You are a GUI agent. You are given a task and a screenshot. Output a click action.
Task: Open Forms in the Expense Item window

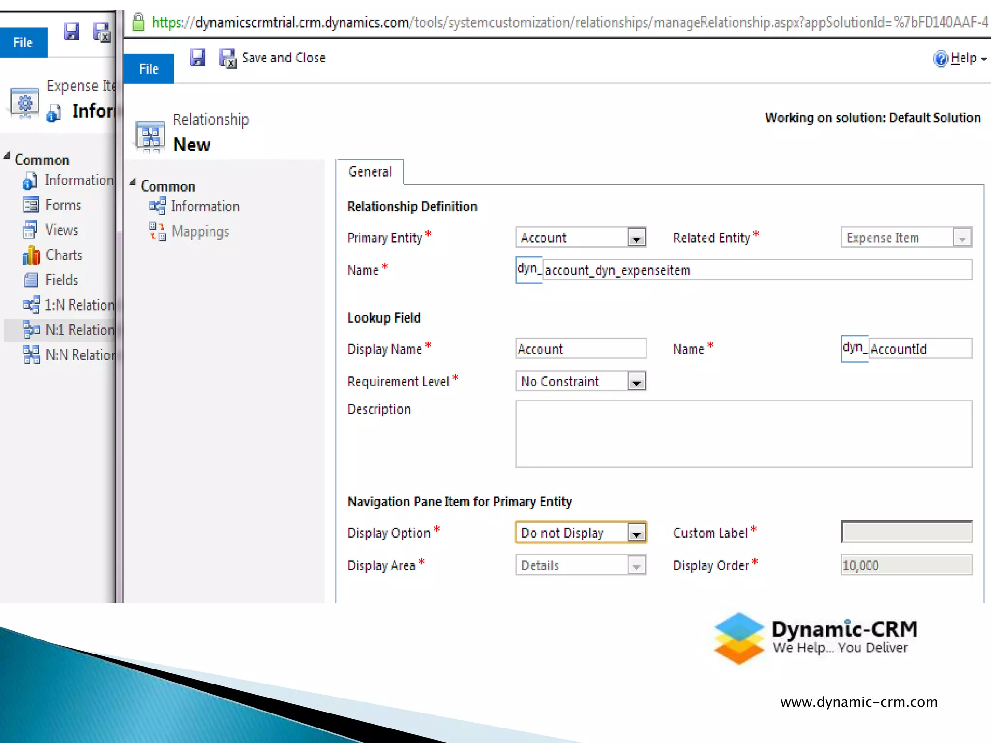63,205
